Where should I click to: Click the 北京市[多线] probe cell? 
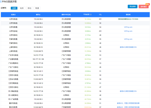(x=13, y=31)
